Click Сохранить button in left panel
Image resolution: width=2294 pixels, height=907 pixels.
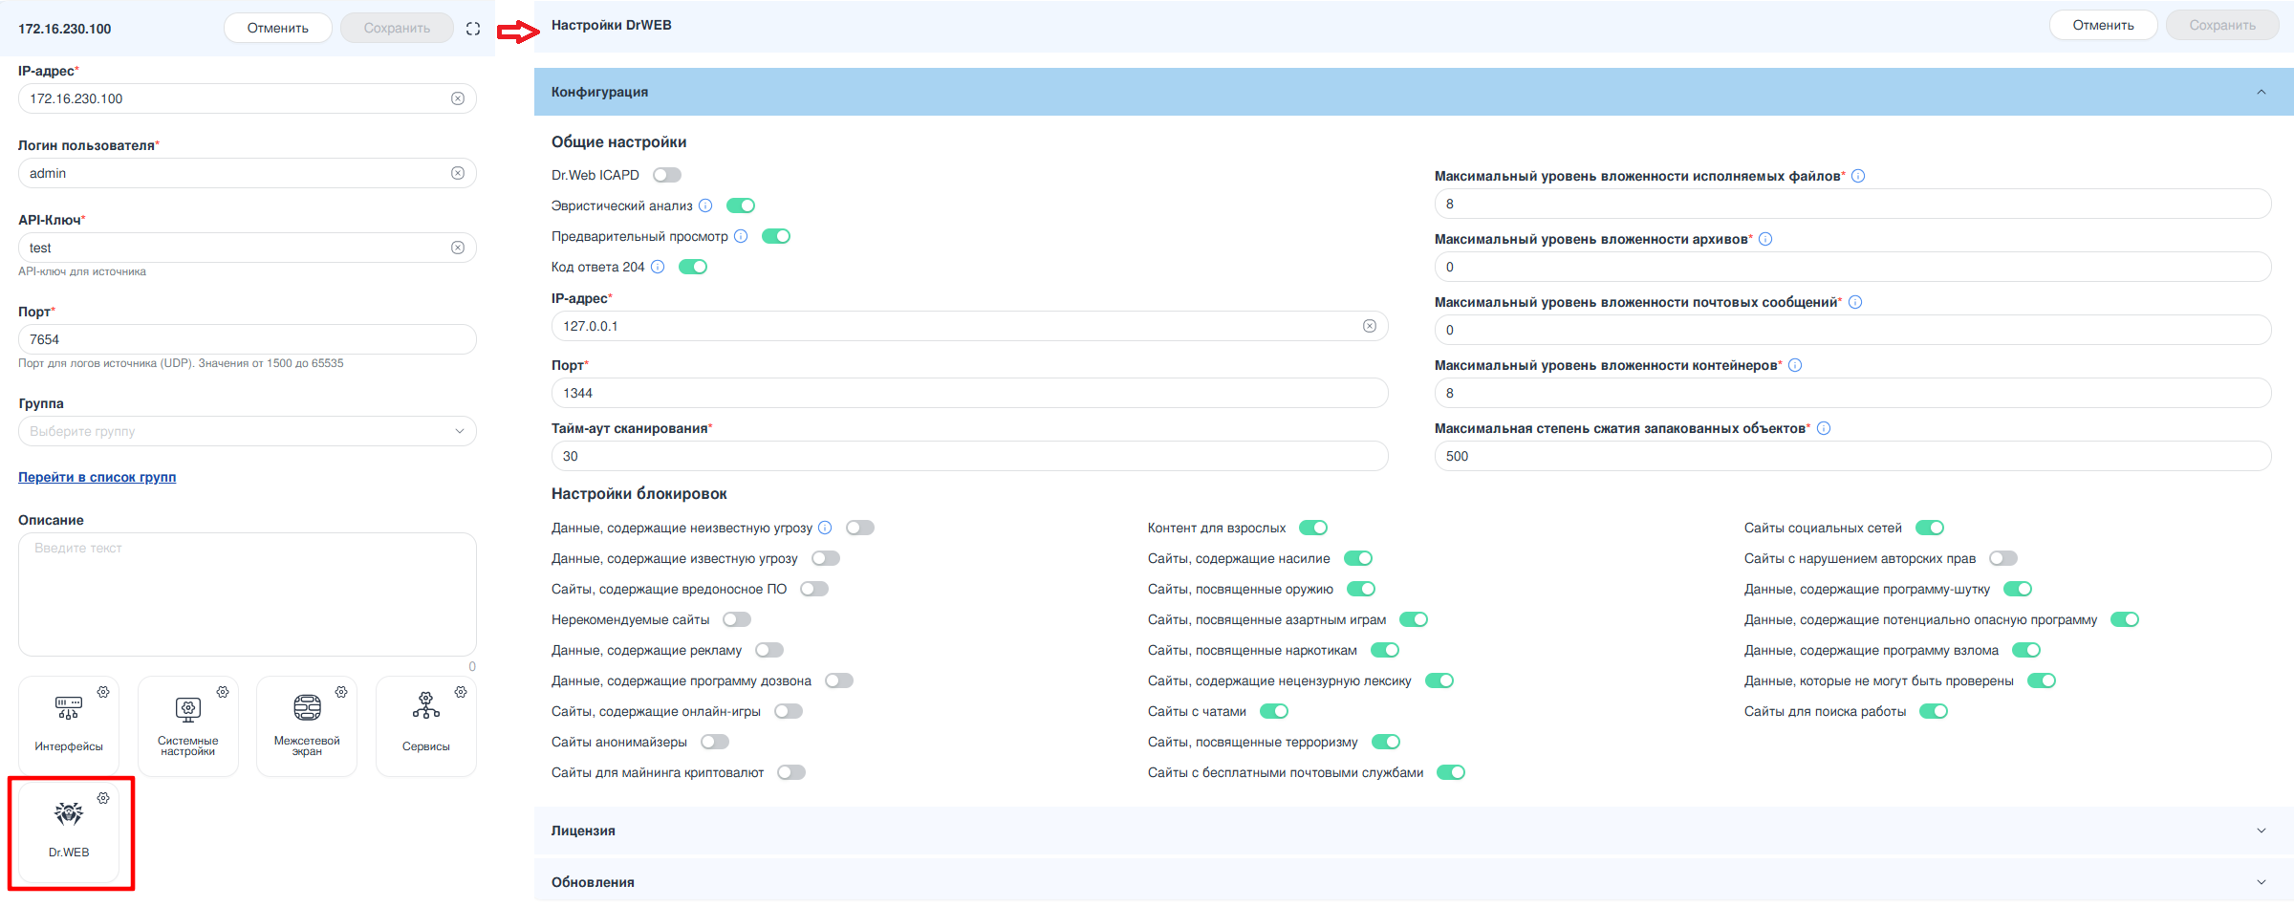pos(397,28)
